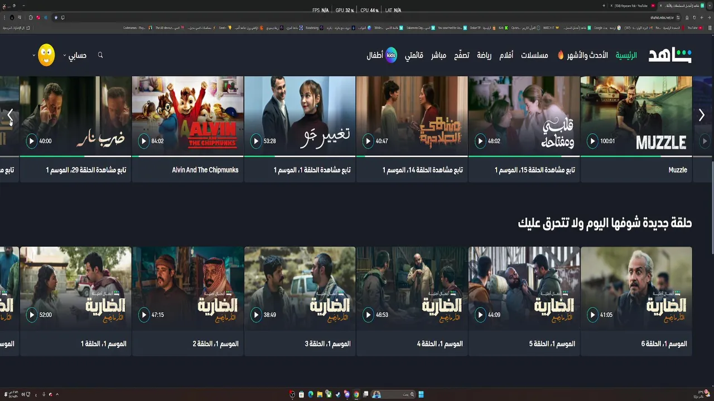This screenshot has height=401, width=714.
Task: Open الأحدث والأشهر menu item
Action: point(587,56)
